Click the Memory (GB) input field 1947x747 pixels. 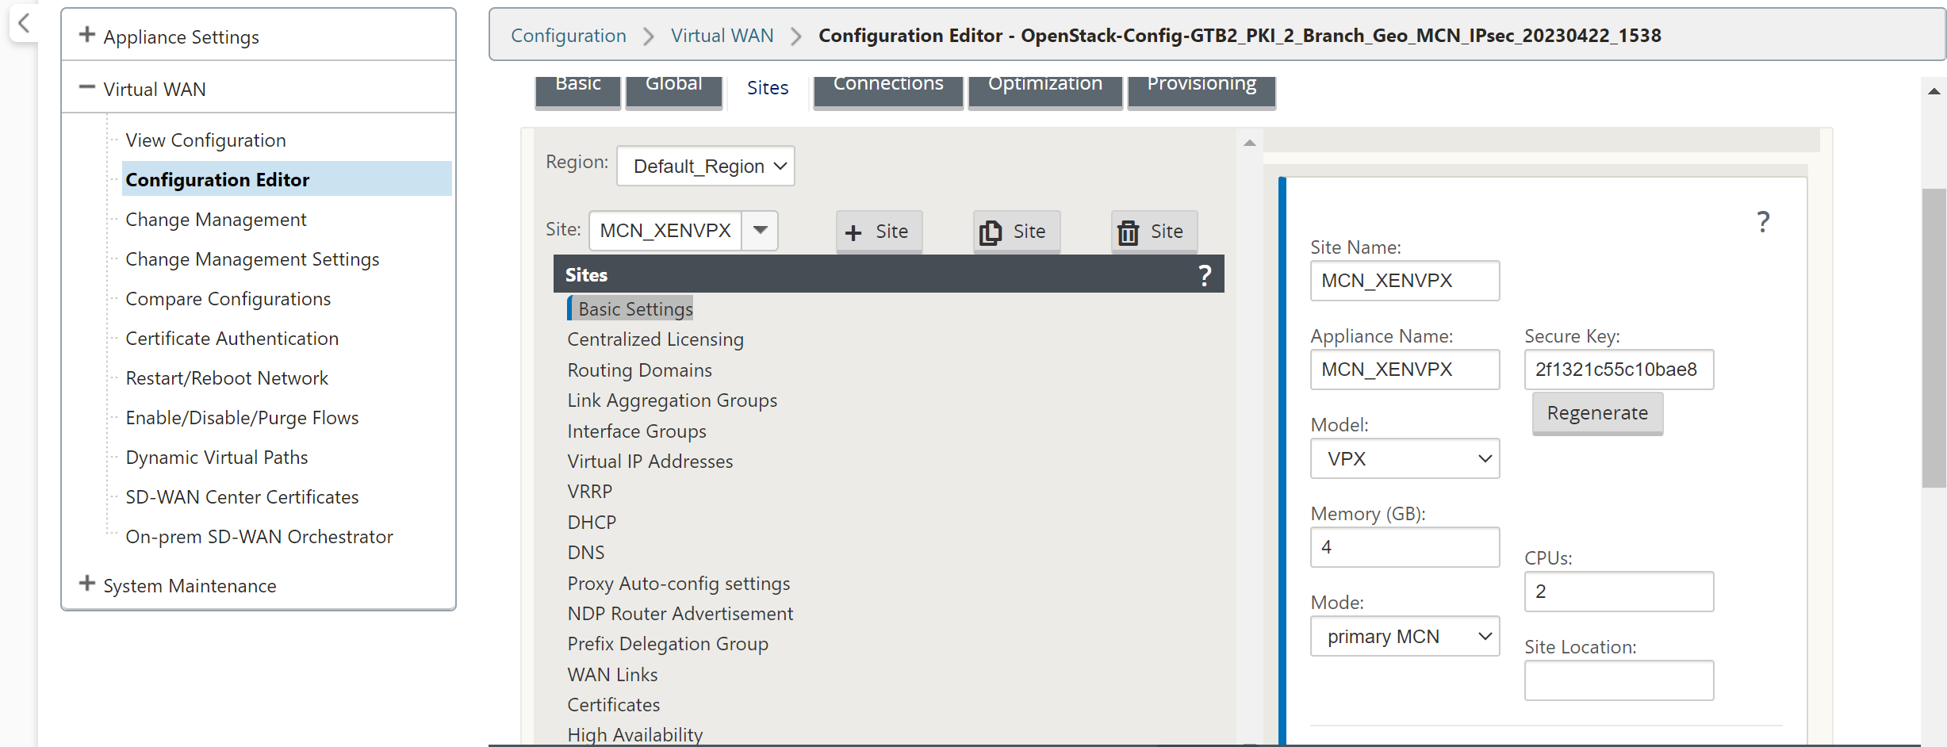coord(1405,547)
